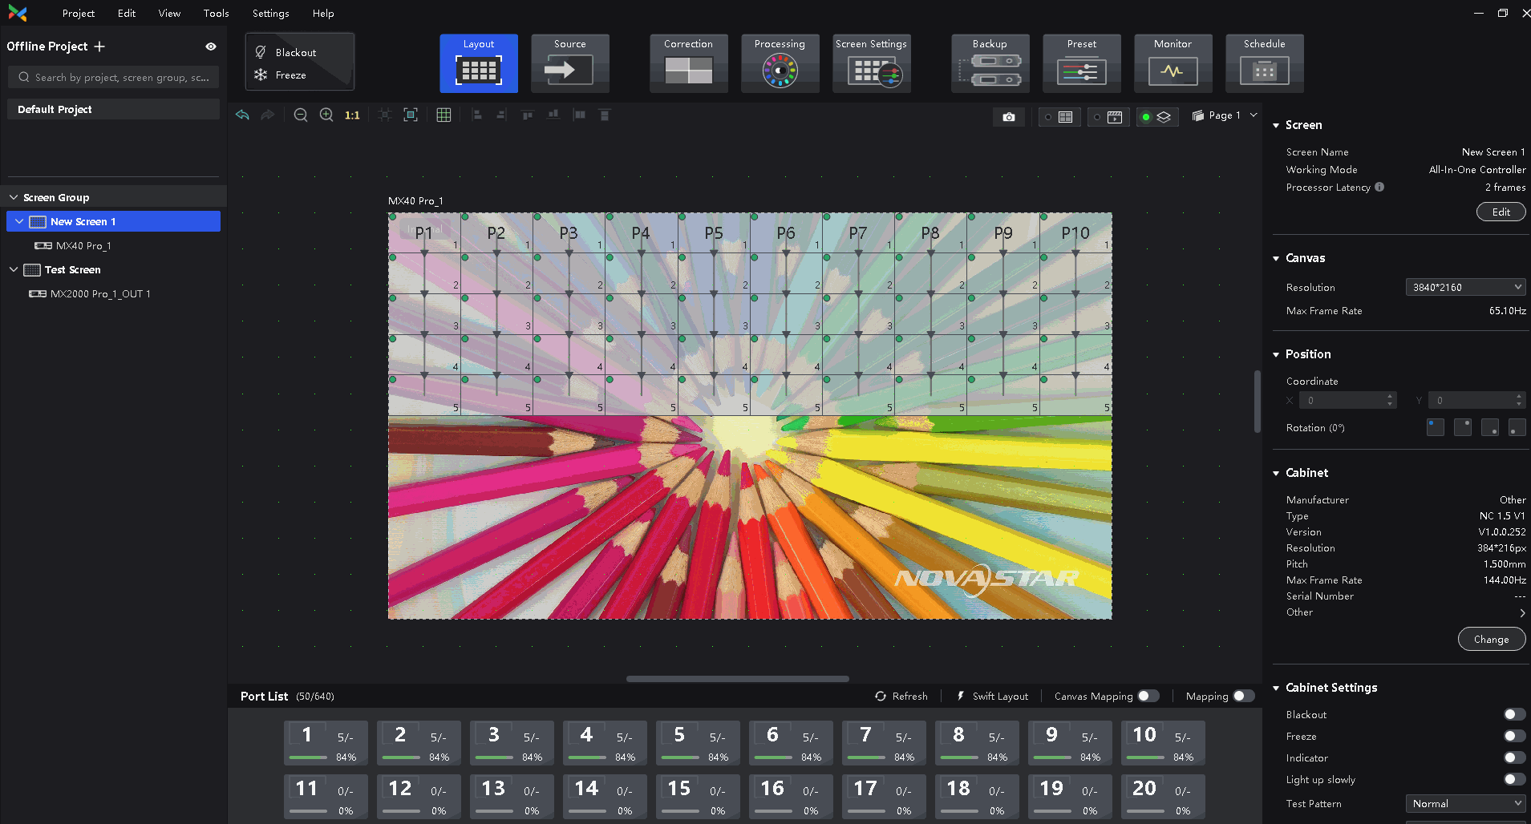Zoom in the canvas
This screenshot has width=1531, height=824.
click(x=326, y=115)
